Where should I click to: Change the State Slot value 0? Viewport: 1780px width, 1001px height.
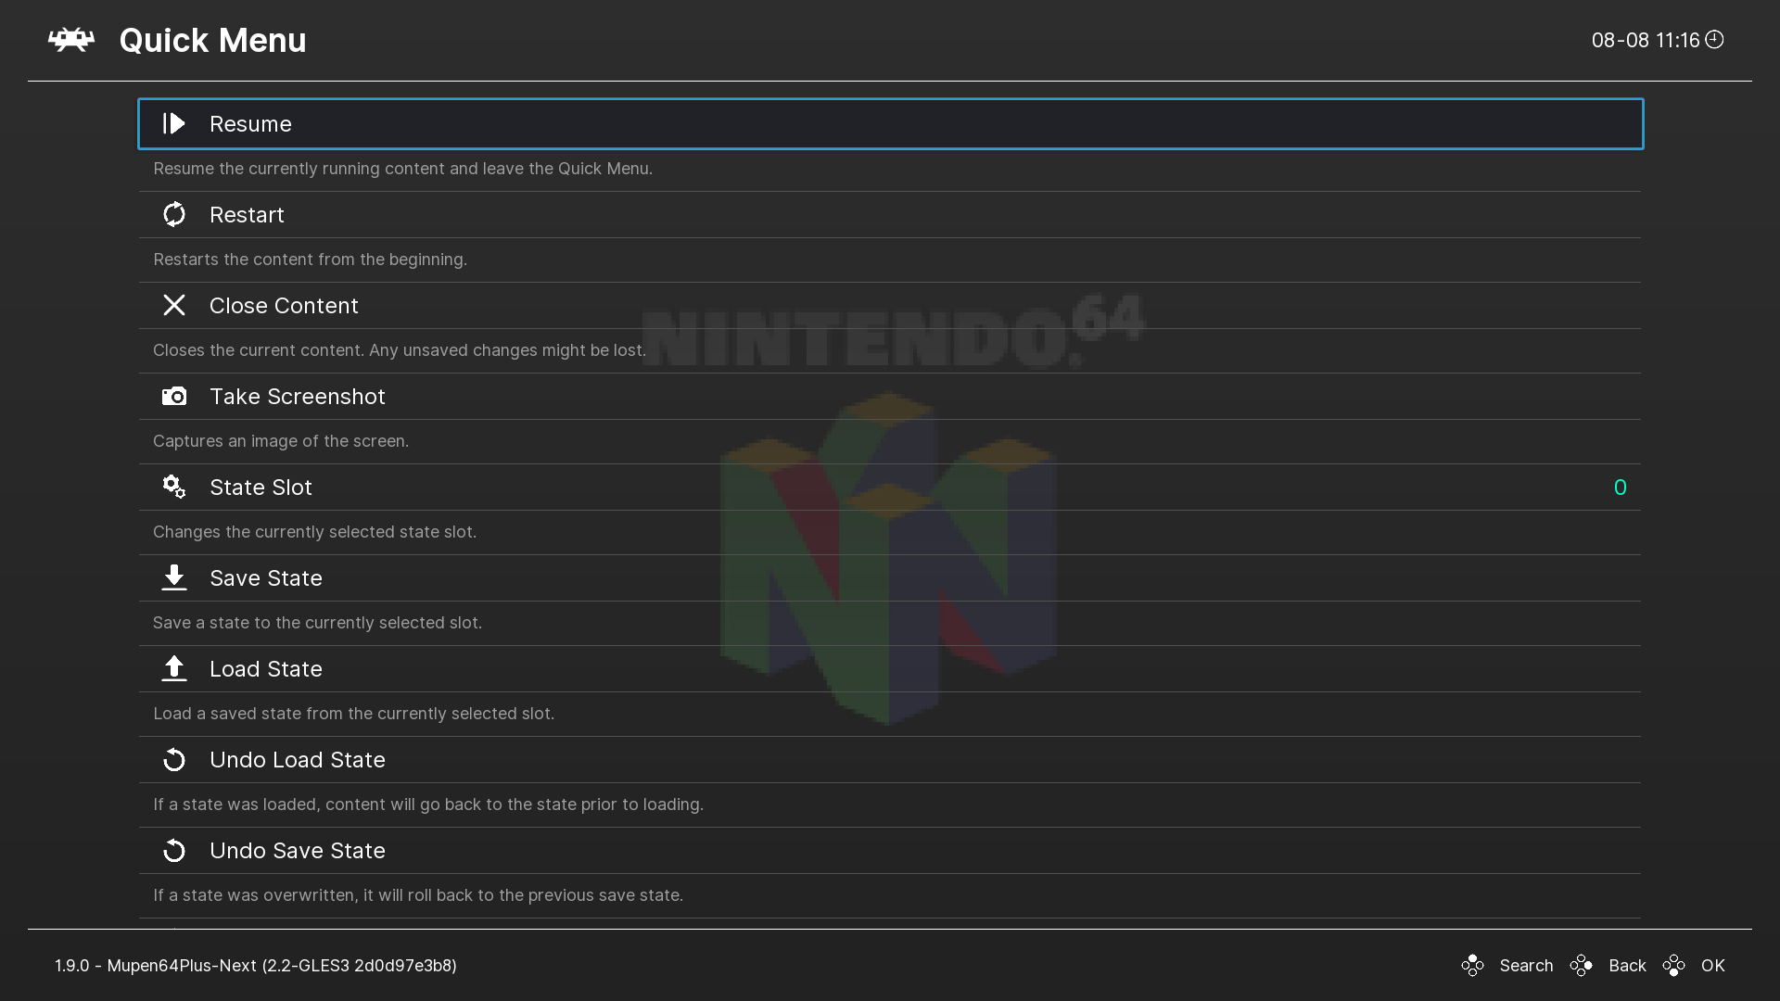[x=1620, y=488]
